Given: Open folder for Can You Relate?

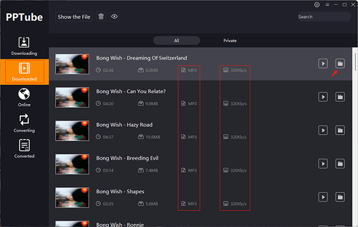Looking at the screenshot, I should 340,97.
